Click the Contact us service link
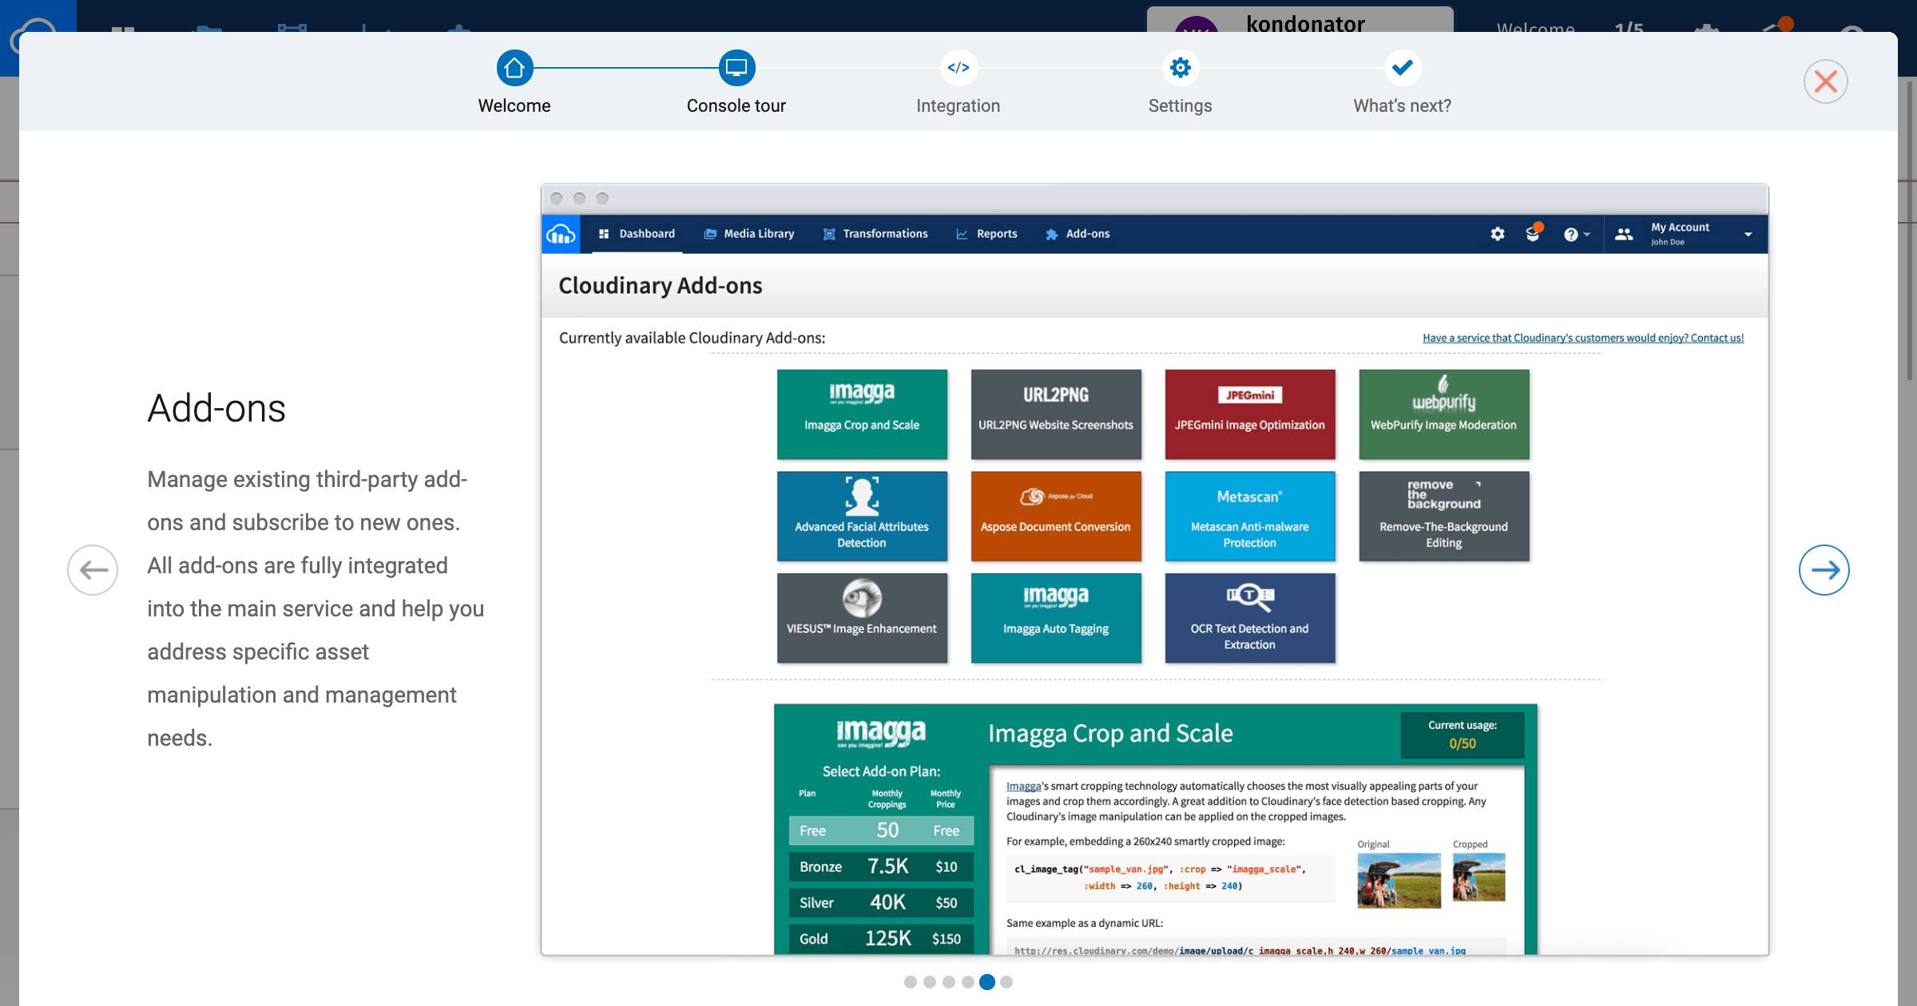This screenshot has height=1006, width=1917. [x=1582, y=339]
